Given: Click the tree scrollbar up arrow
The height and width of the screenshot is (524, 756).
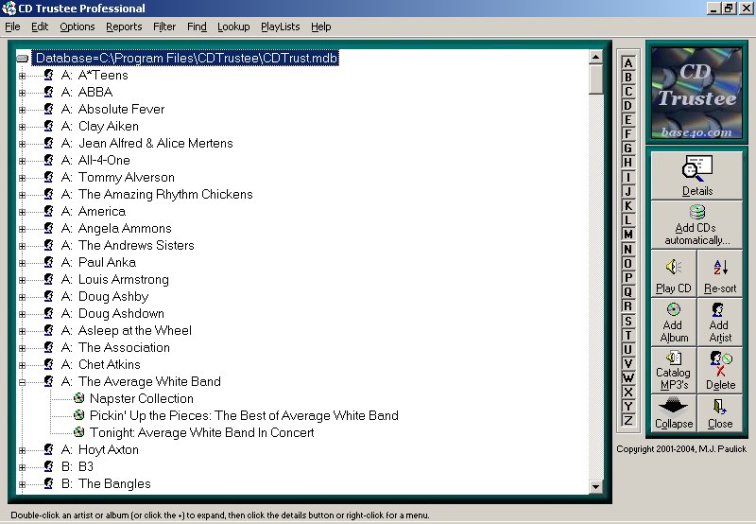Looking at the screenshot, I should [x=596, y=57].
